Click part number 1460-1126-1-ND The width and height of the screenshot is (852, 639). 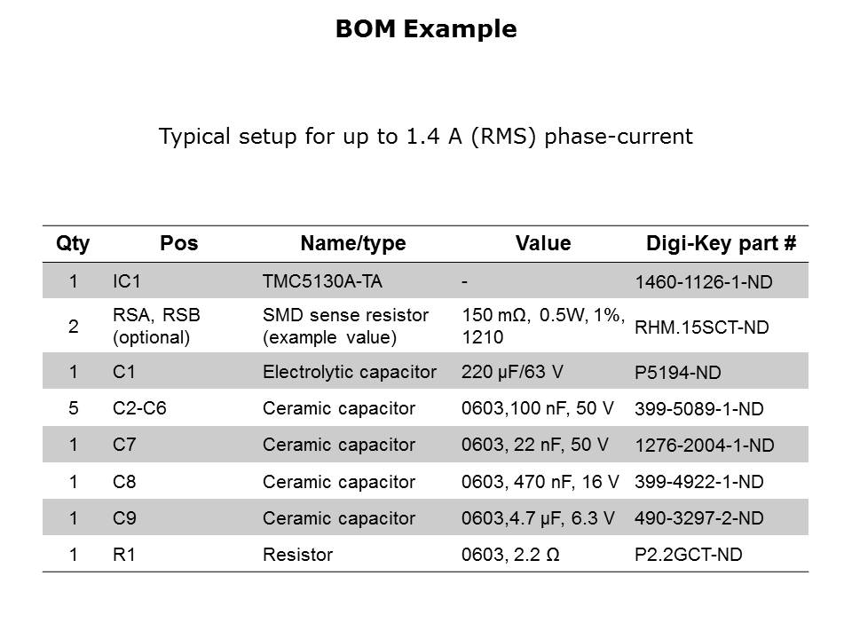(x=703, y=283)
